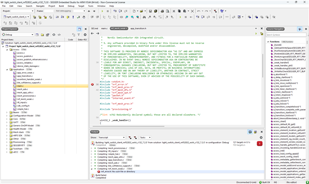The width and height of the screenshot is (309, 184).
Task: Click the Copy icon in toolbar
Action: pyautogui.click(x=179, y=11)
